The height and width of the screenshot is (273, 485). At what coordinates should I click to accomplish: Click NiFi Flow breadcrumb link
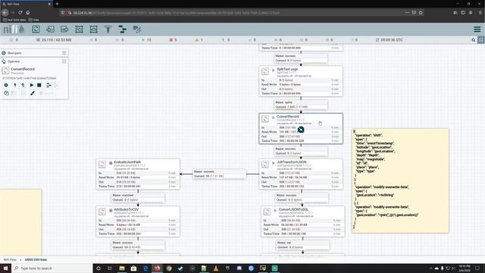[x=10, y=259]
